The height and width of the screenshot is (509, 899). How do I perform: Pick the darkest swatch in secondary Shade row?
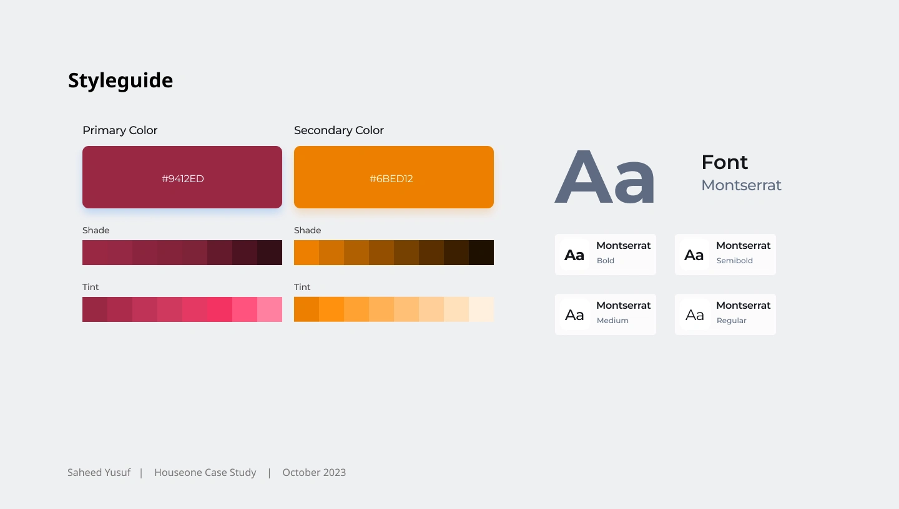[481, 253]
